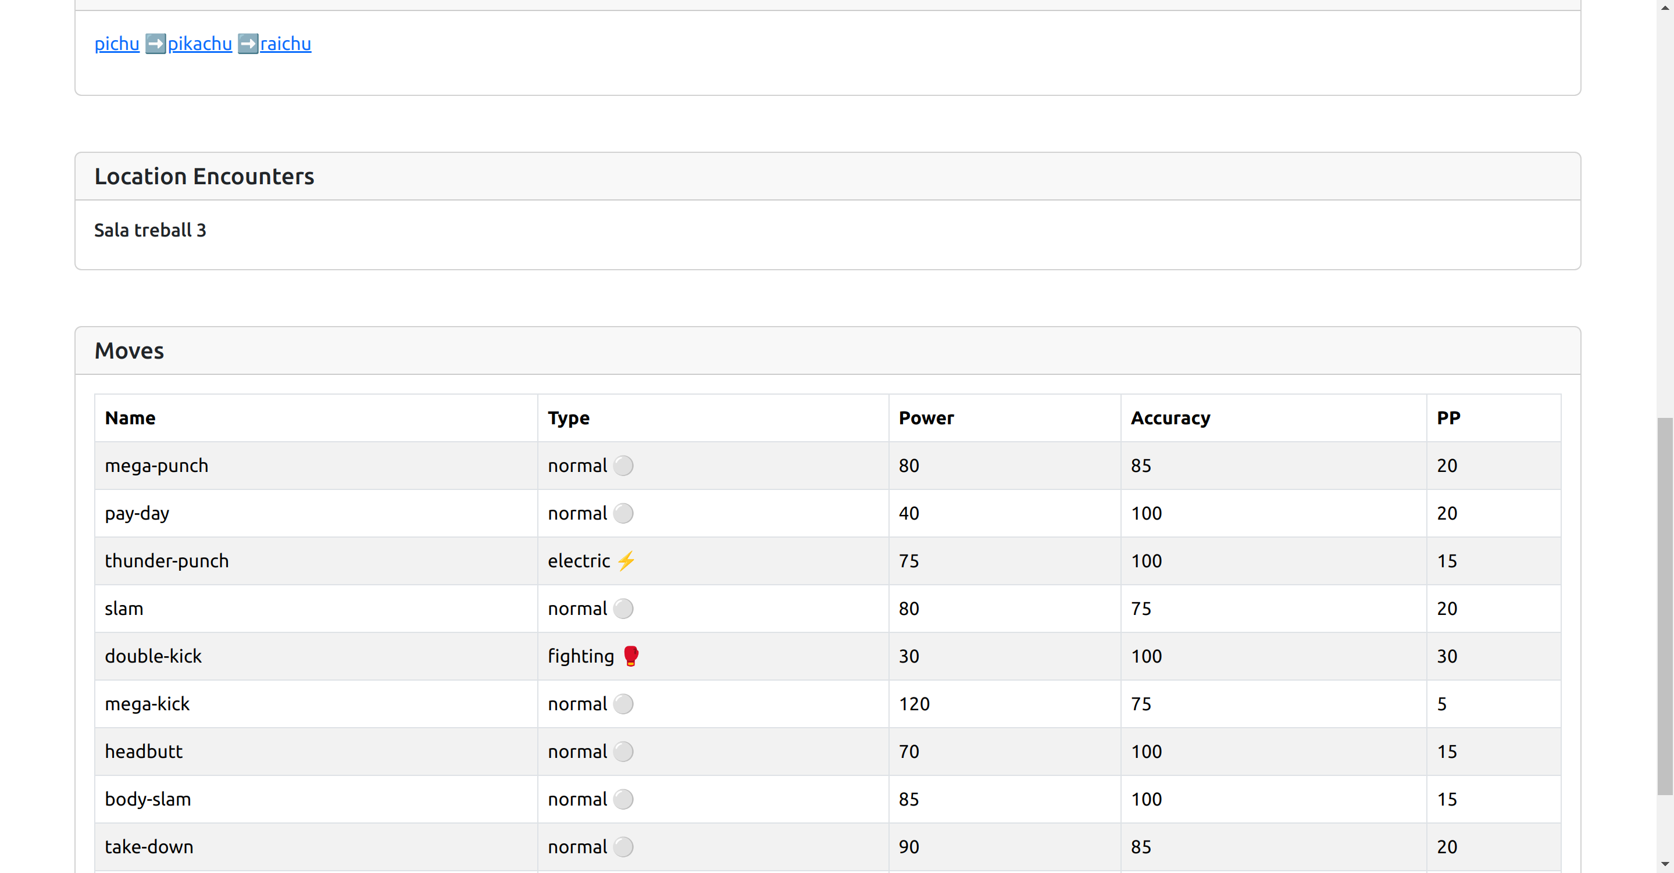Viewport: 1674px width, 873px height.
Task: Click normal type circle icon for mega-punch
Action: click(623, 466)
